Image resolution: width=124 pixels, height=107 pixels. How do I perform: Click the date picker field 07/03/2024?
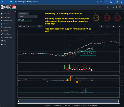(x=24, y=13)
